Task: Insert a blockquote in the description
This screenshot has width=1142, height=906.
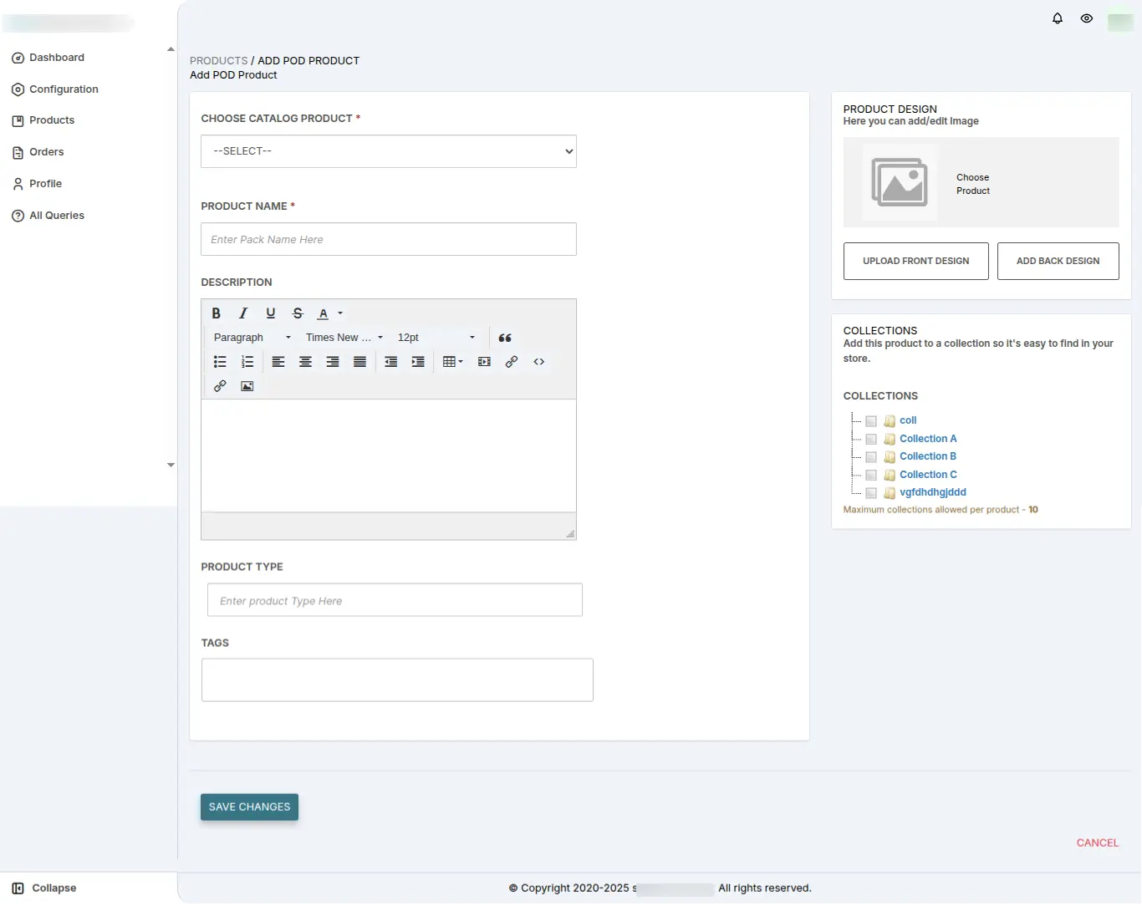Action: pyautogui.click(x=505, y=338)
